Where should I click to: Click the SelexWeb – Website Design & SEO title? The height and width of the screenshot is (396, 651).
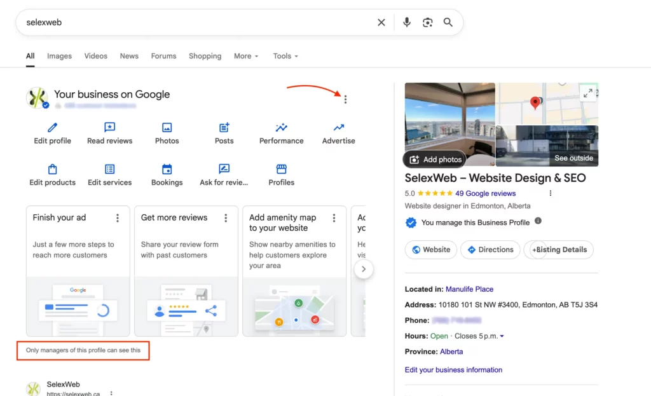[495, 178]
